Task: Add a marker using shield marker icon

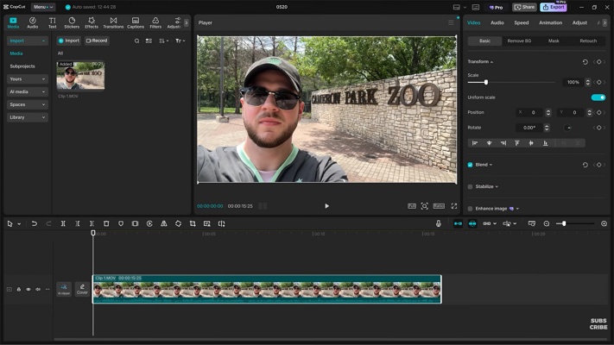Action: pos(121,223)
